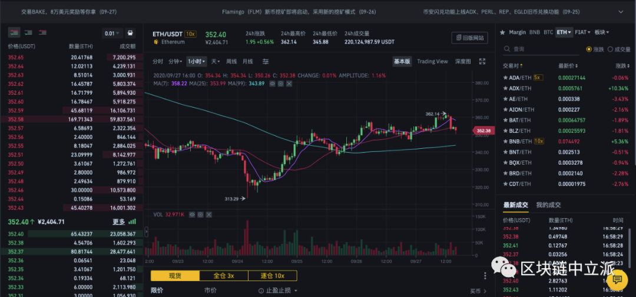Screen dimensions: 636x297
Task: Open the BNB market tab
Action: [x=535, y=32]
